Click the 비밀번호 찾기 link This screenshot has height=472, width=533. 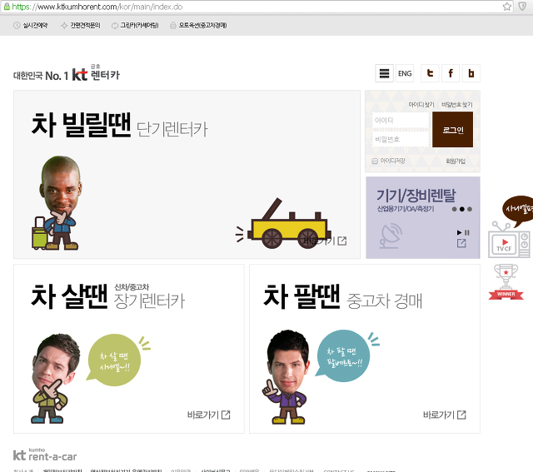pos(457,104)
